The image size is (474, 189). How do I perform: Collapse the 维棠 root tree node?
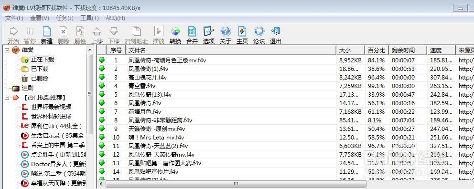pyautogui.click(x=7, y=50)
